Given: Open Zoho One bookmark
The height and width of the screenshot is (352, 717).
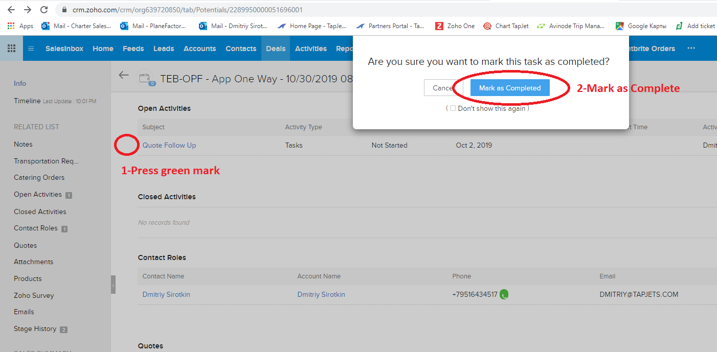Looking at the screenshot, I should pyautogui.click(x=455, y=26).
